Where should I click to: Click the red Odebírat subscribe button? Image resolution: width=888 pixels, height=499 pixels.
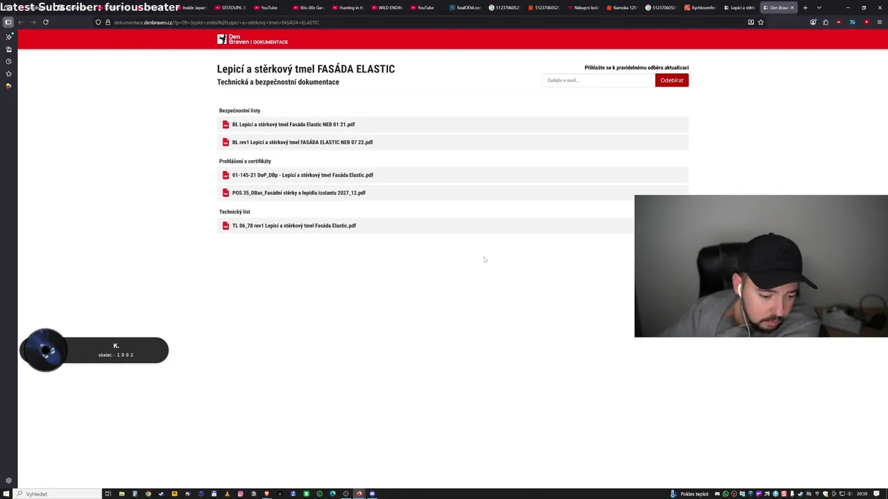coord(672,80)
